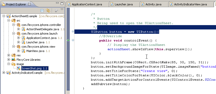This screenshot has width=216, height=94.
Task: Expand Launcher.java tree node
Action: [18, 42]
